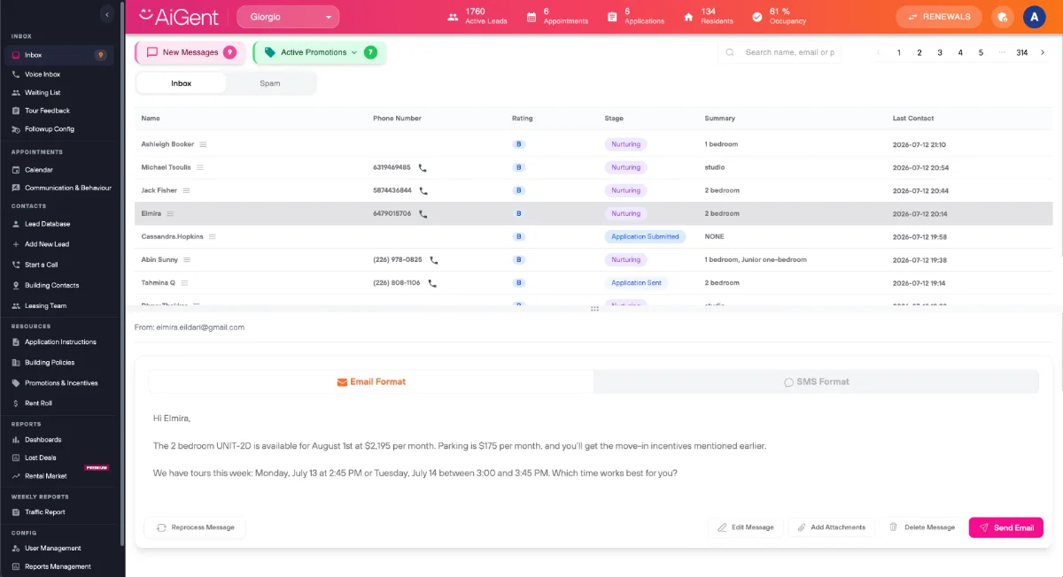Call Tahmina Q via phone icon

click(432, 283)
